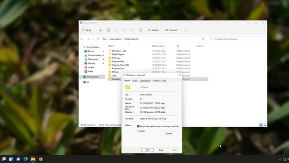The height and width of the screenshot is (163, 289).
Task: Refresh the folder view
Action: (x=203, y=39)
